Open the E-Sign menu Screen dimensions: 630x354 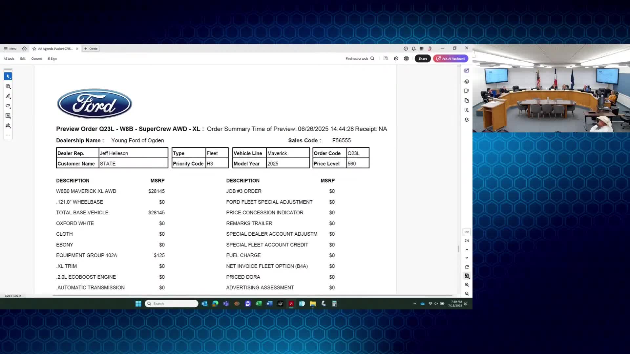52,59
